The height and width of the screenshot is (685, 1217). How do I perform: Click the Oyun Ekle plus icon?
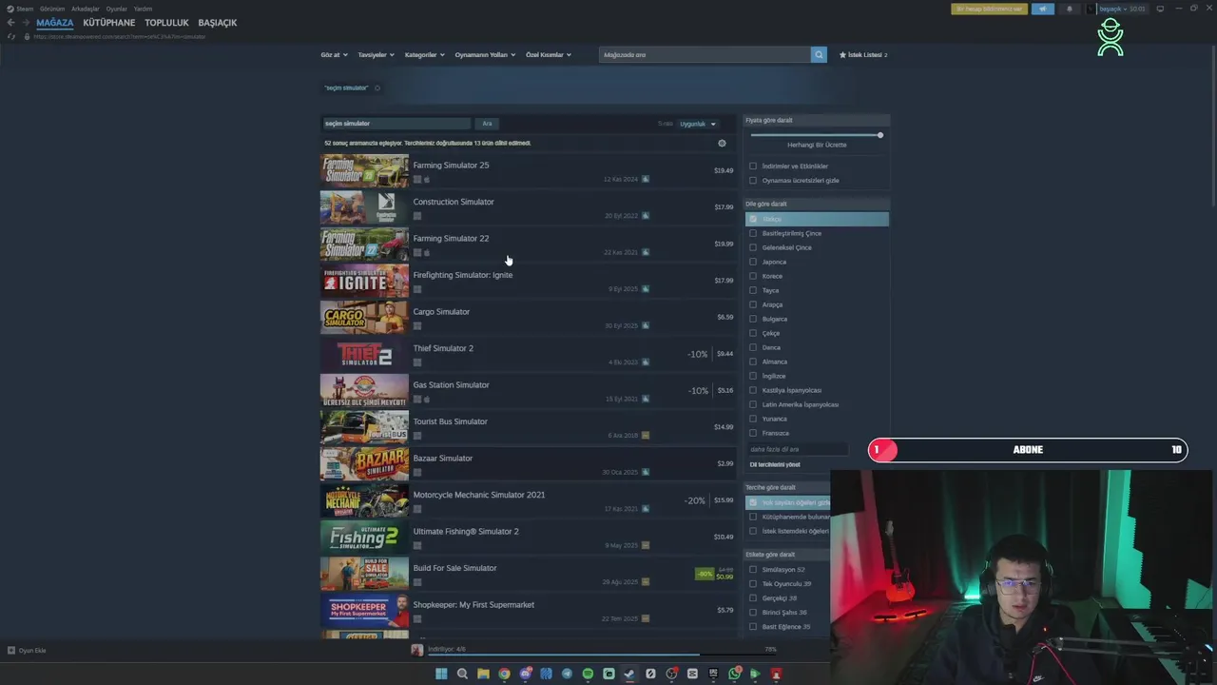tap(11, 651)
